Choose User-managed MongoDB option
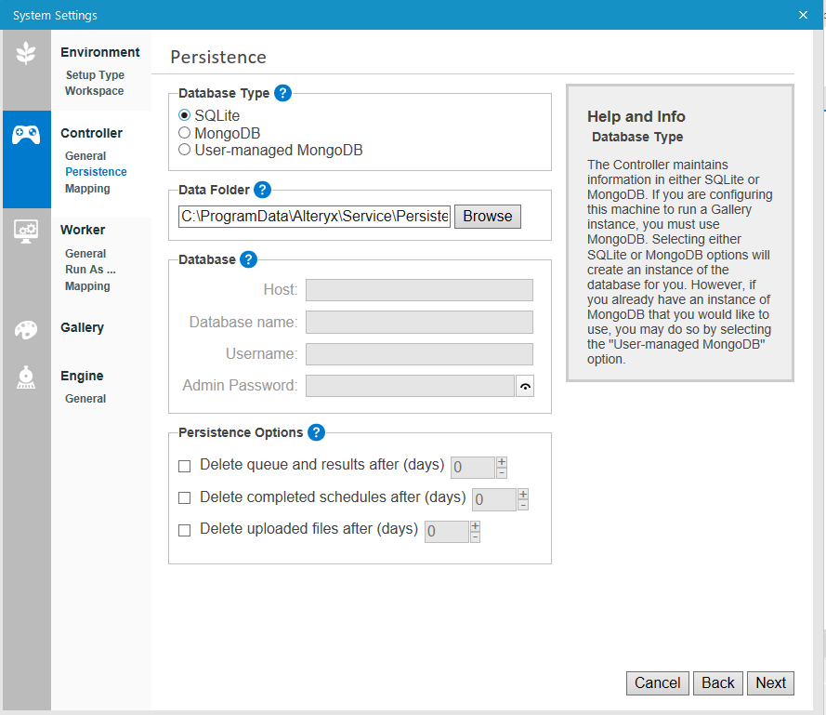The image size is (826, 715). tap(184, 150)
